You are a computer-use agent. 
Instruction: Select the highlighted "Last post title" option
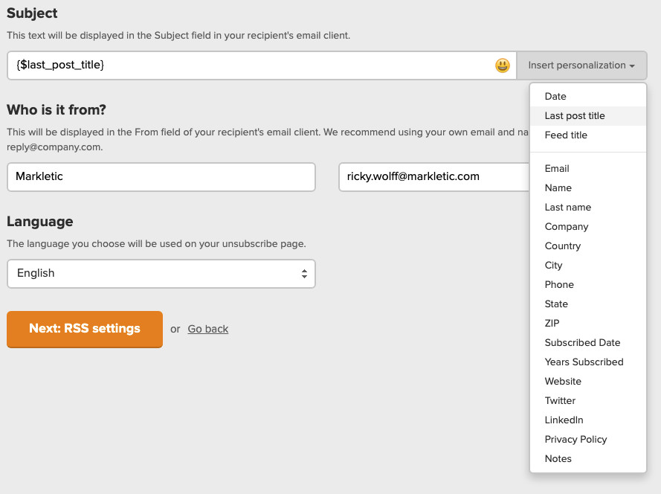pos(575,116)
